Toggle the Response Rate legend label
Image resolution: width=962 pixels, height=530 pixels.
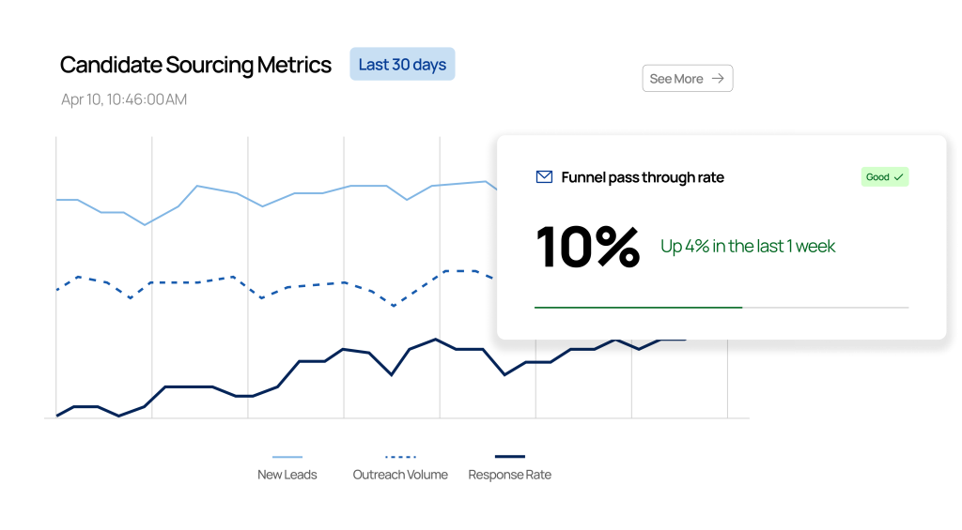[x=510, y=475]
